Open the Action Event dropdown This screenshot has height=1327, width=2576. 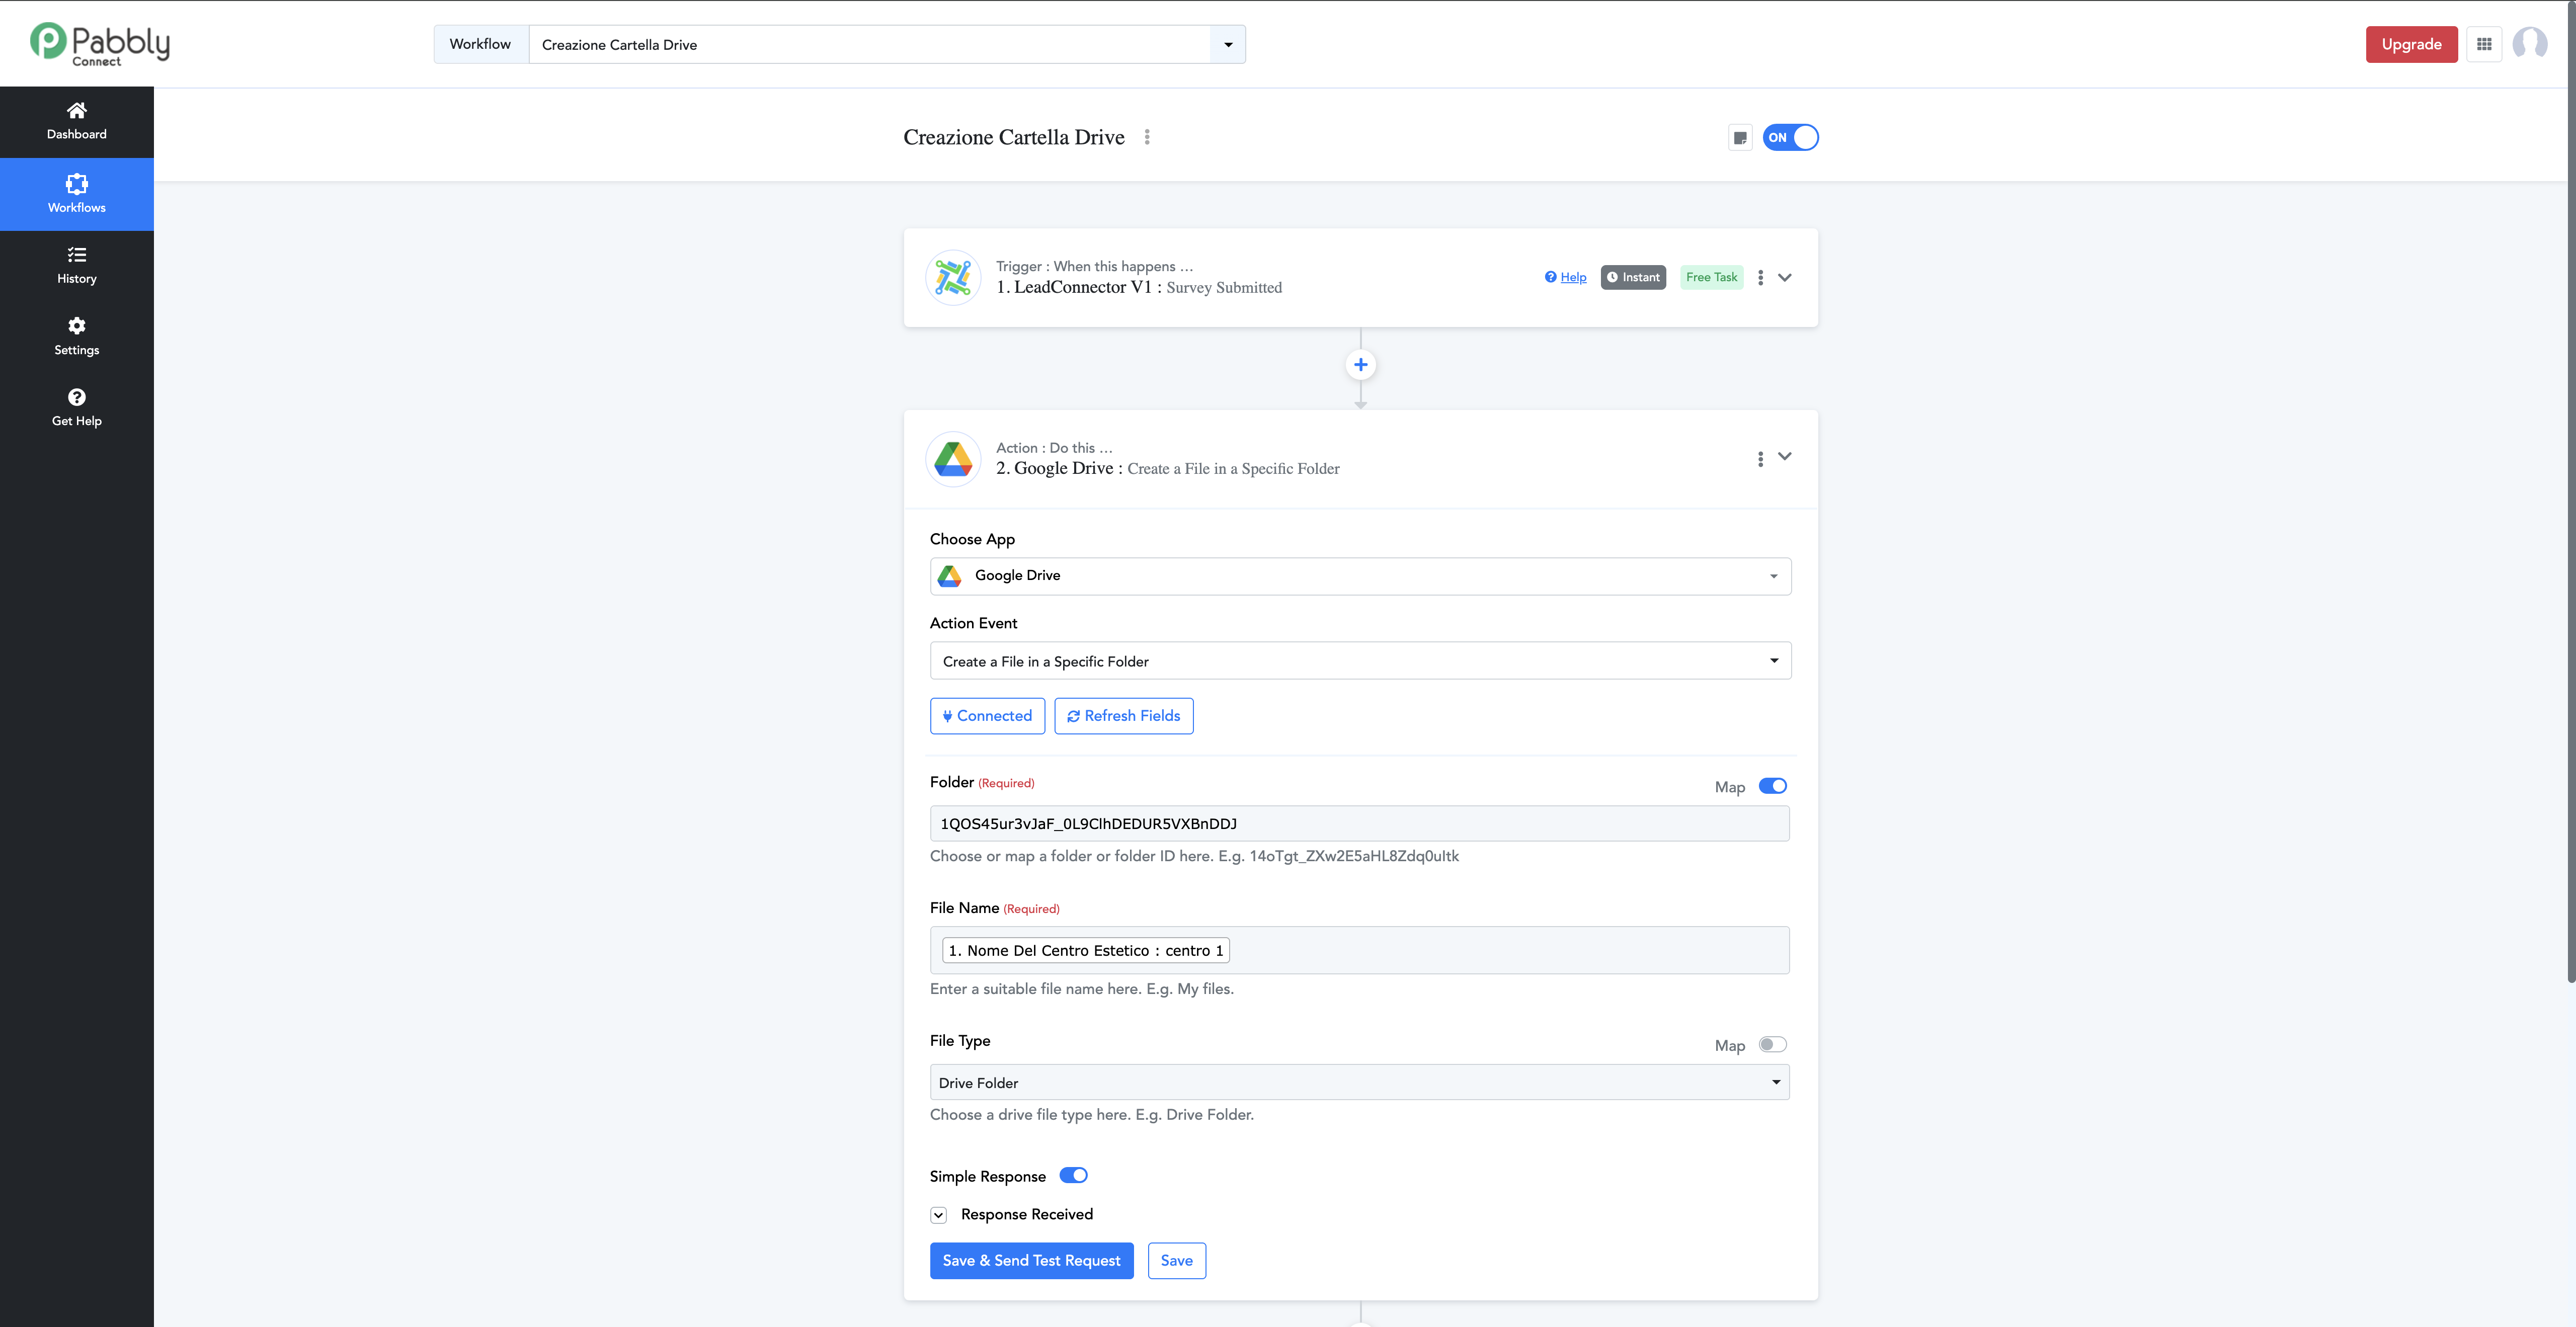(1360, 661)
